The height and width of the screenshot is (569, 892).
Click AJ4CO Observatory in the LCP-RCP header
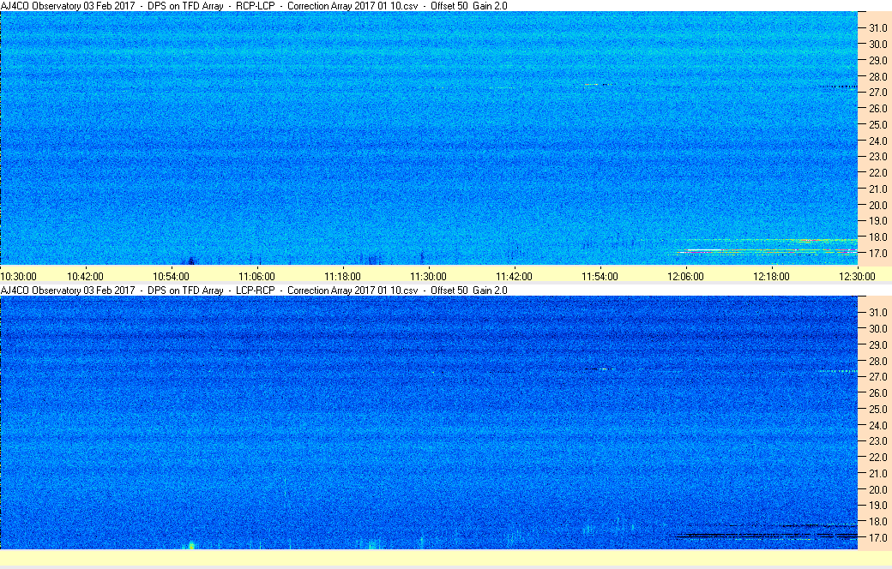pos(41,290)
